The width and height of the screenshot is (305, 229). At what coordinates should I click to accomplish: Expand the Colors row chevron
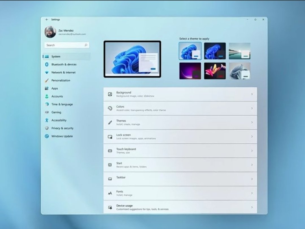(x=252, y=108)
